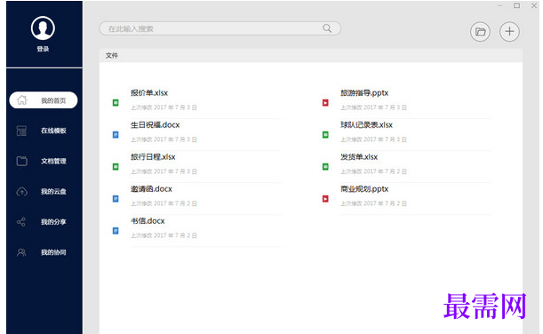Click the spreadsheet icon beside 球队记录表.xlsx
The image size is (543, 334).
[x=325, y=135]
